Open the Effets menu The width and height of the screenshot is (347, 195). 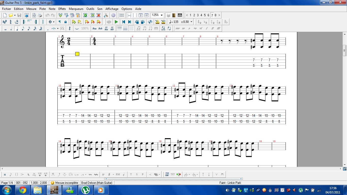pos(62,9)
